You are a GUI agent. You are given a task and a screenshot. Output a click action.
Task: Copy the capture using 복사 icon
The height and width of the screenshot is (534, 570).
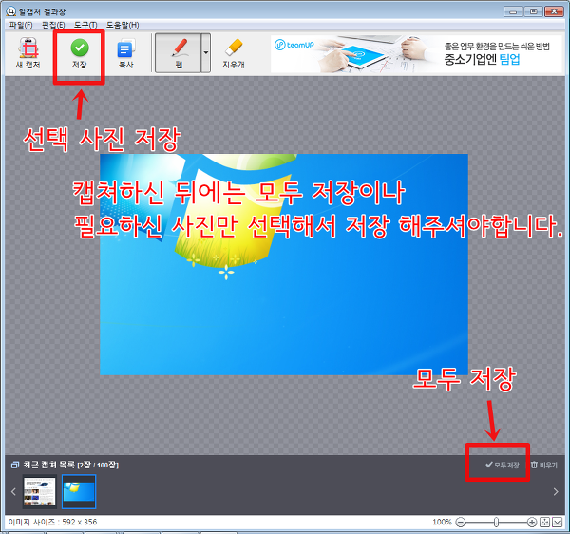125,53
